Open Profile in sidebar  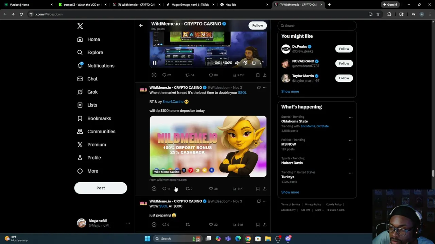click(89, 158)
